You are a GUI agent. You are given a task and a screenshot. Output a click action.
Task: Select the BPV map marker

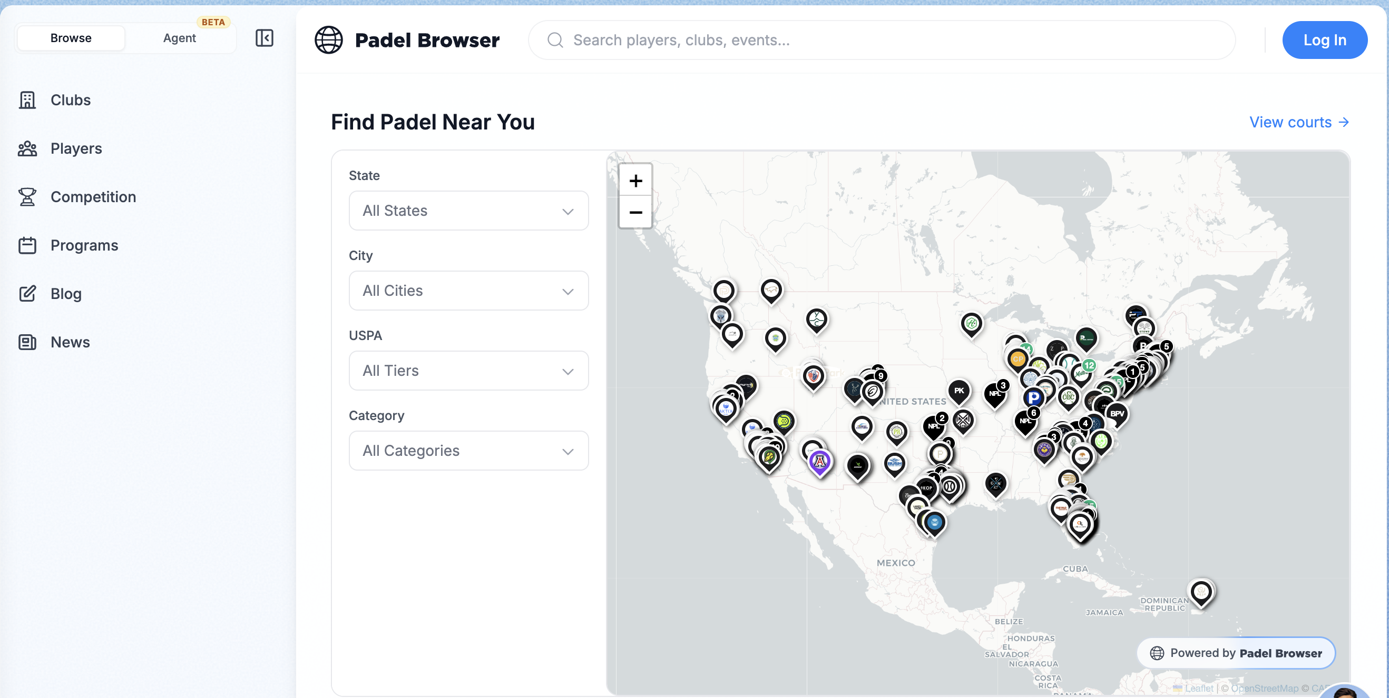[1117, 415]
